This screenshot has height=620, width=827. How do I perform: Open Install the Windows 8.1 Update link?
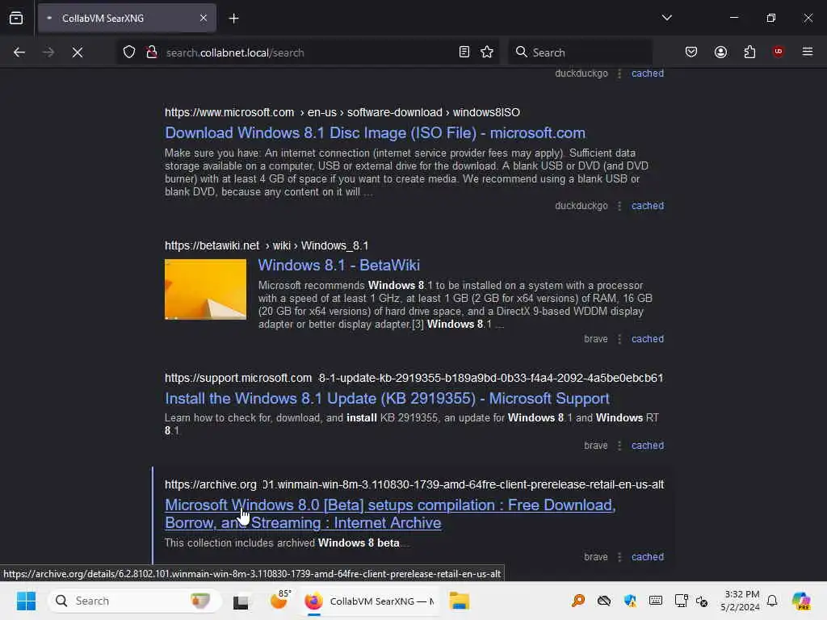pyautogui.click(x=387, y=399)
